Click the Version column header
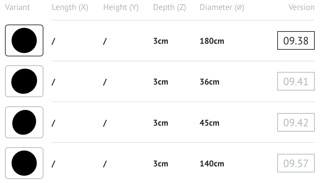Image resolution: width=322 pixels, height=183 pixels. (301, 7)
